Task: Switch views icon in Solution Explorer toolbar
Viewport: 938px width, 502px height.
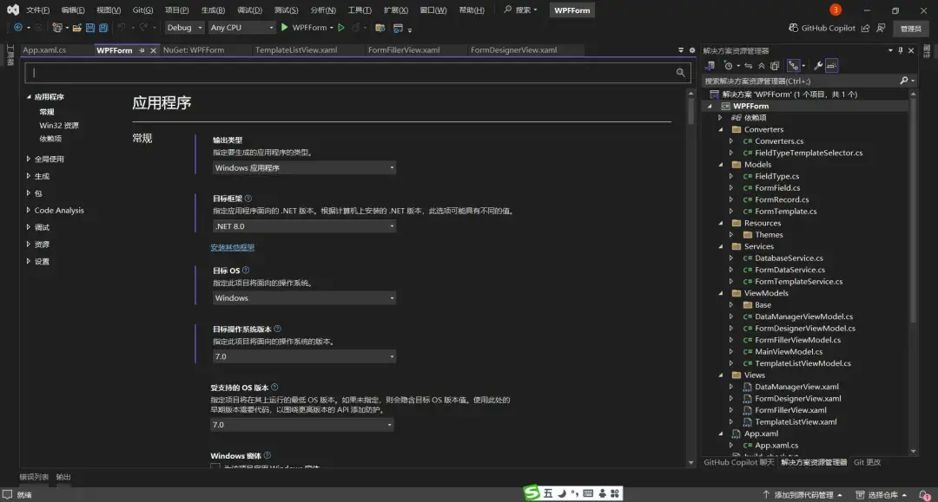Action: coord(710,66)
